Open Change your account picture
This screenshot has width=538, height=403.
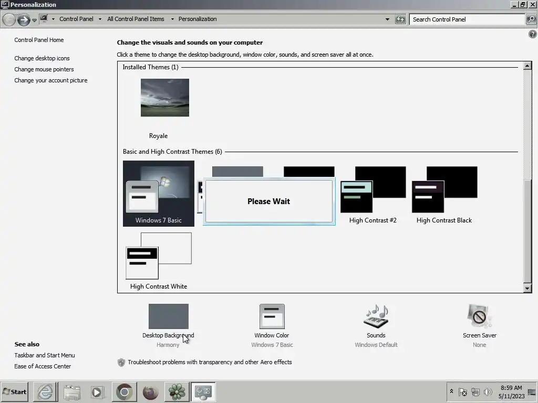coord(51,80)
